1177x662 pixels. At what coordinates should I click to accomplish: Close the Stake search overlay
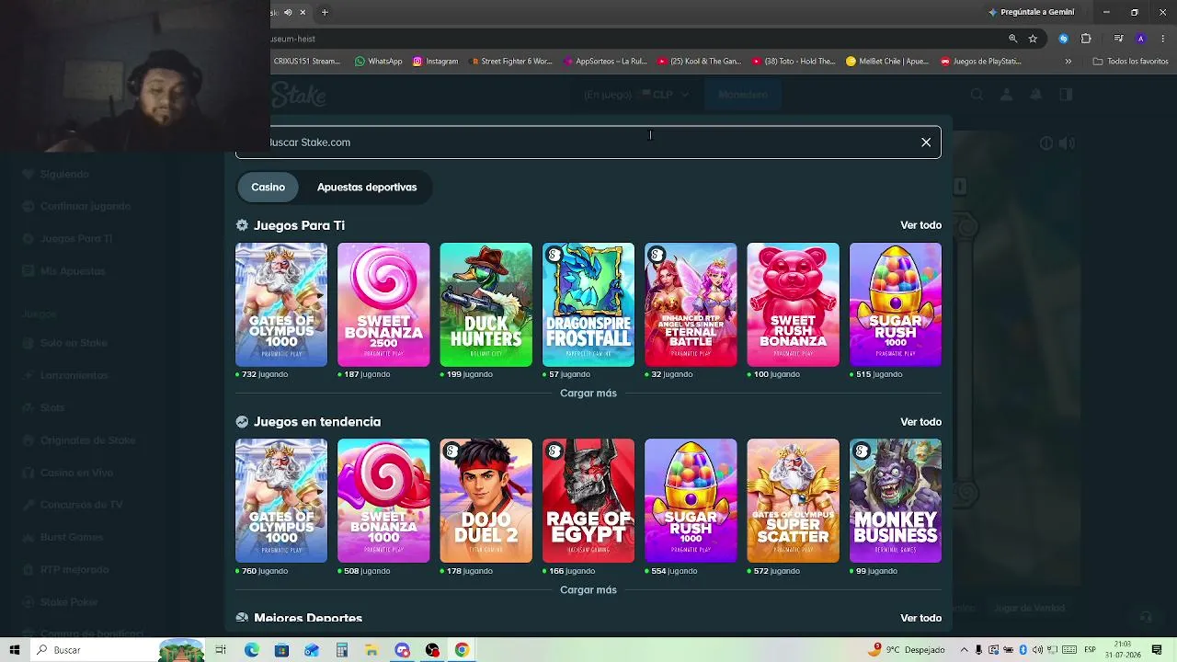pos(926,143)
